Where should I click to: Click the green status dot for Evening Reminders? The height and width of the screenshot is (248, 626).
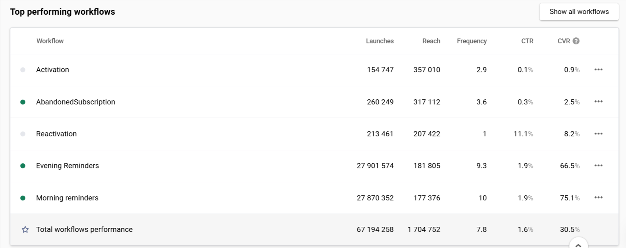[23, 166]
